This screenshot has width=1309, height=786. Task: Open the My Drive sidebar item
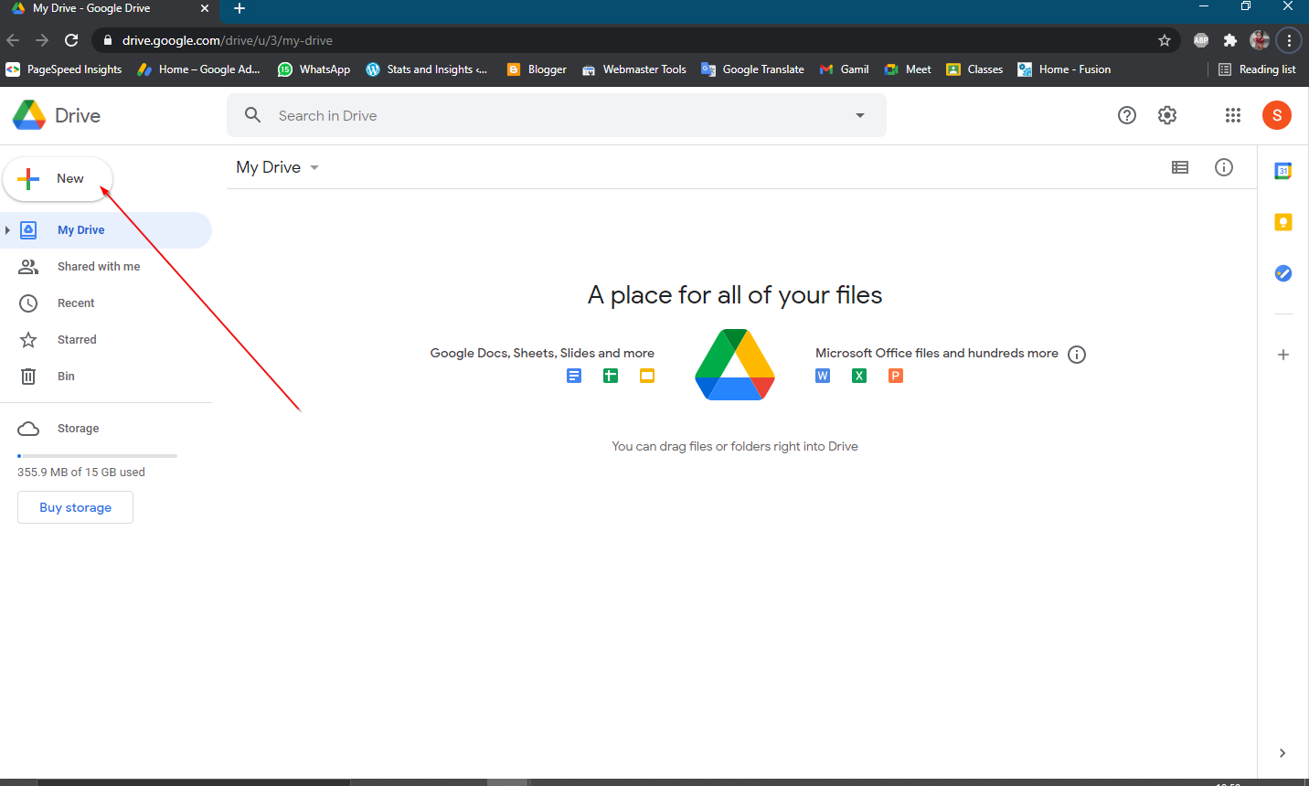[106, 230]
